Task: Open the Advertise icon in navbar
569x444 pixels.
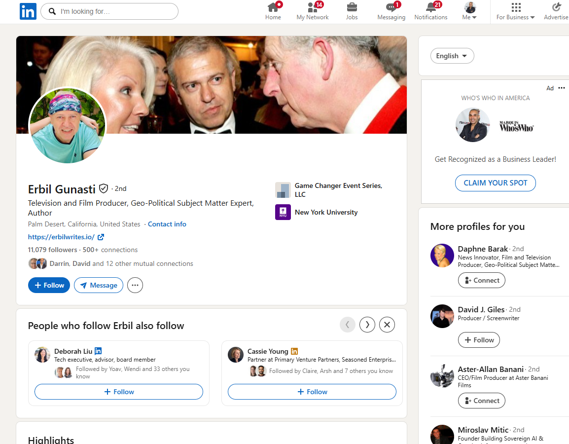Action: coord(557,7)
